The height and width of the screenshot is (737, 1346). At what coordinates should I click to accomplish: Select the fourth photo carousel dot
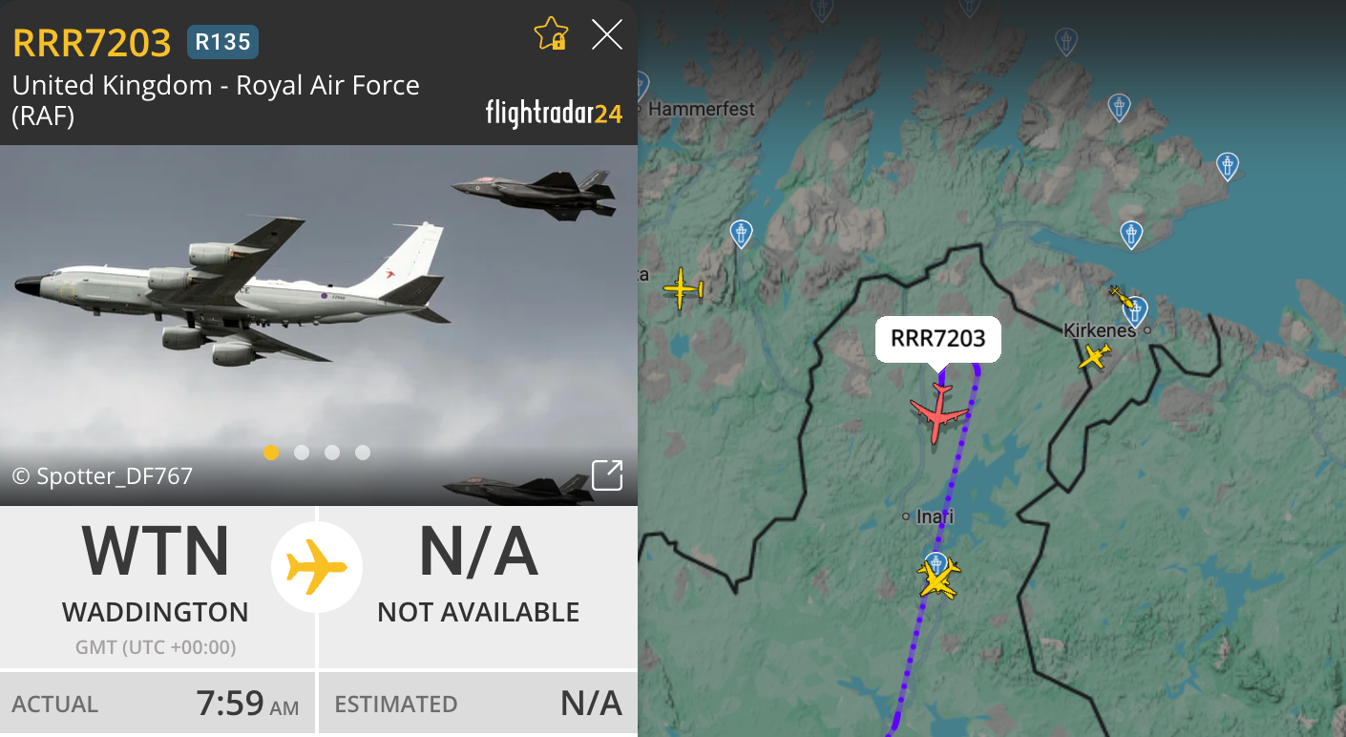click(x=363, y=453)
